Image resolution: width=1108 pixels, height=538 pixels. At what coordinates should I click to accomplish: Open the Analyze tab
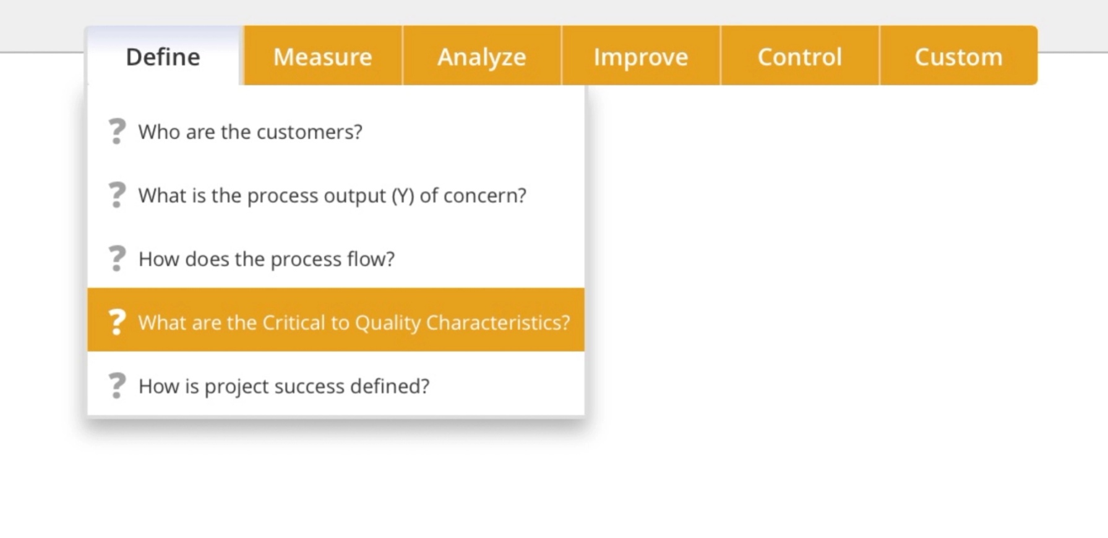pyautogui.click(x=482, y=56)
